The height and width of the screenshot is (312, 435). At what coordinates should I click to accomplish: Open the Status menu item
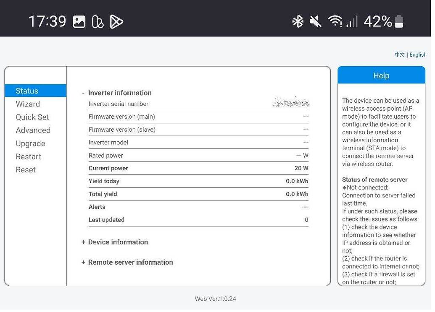point(27,91)
